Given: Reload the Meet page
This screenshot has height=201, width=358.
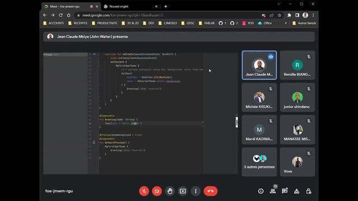Looking at the screenshot, I should pos(61,15).
